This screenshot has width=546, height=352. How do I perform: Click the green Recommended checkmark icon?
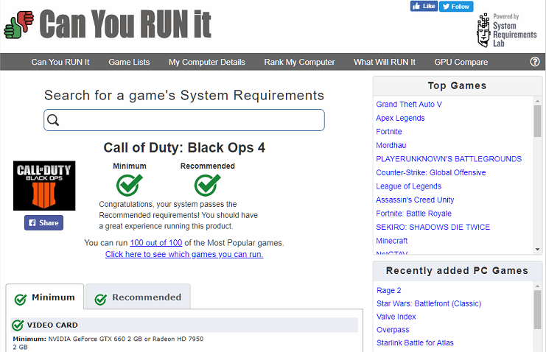click(x=207, y=184)
